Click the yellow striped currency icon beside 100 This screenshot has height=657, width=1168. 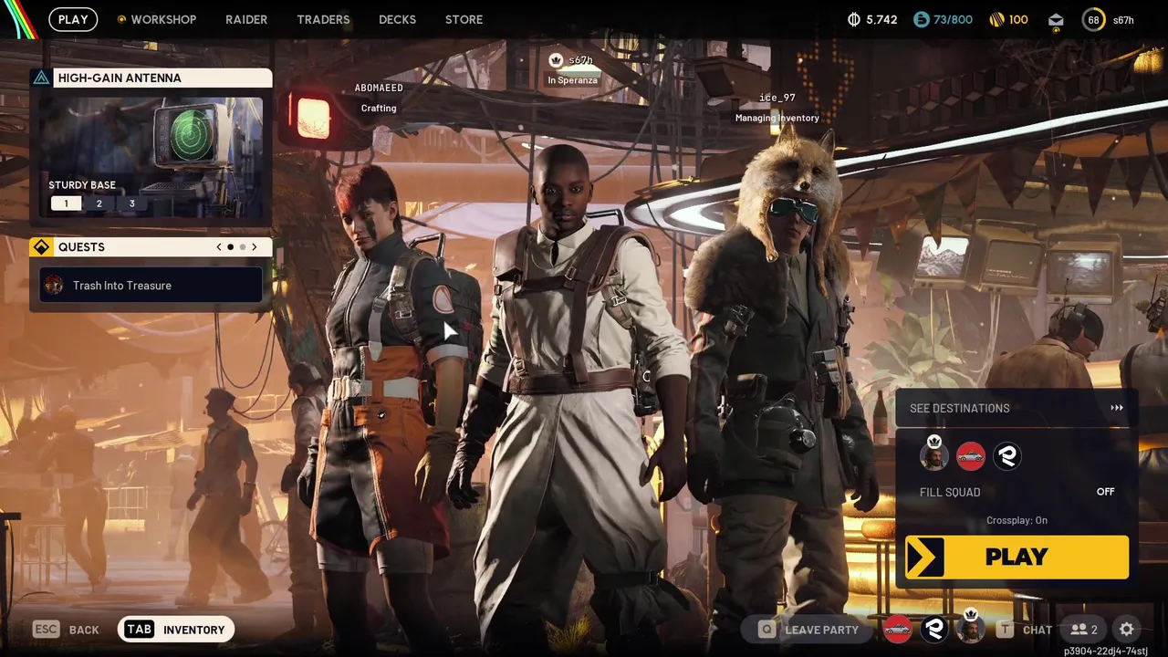[996, 19]
